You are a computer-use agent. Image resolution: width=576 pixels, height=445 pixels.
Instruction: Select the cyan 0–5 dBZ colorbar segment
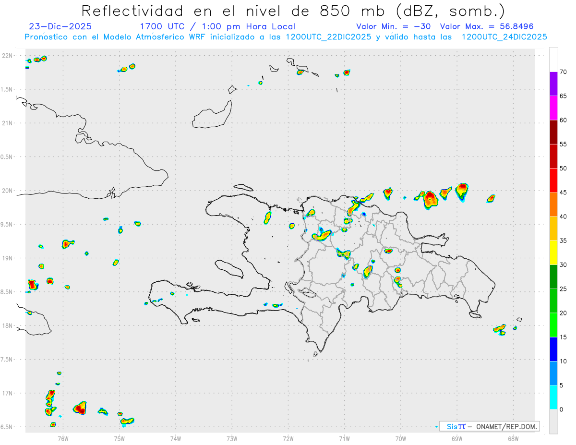pyautogui.click(x=553, y=397)
